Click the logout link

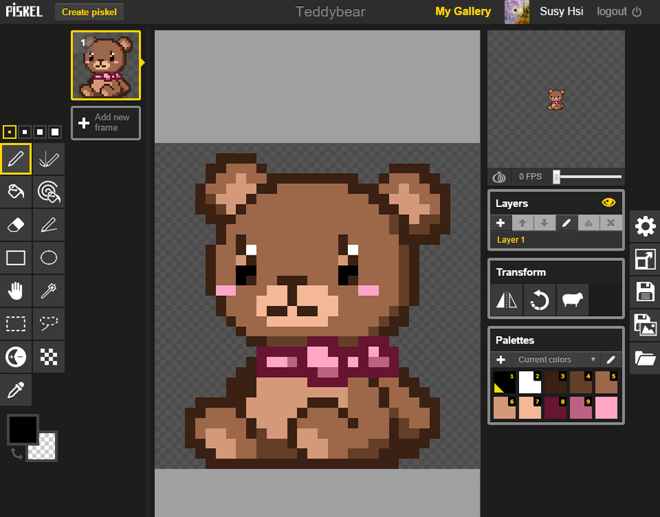pyautogui.click(x=619, y=12)
